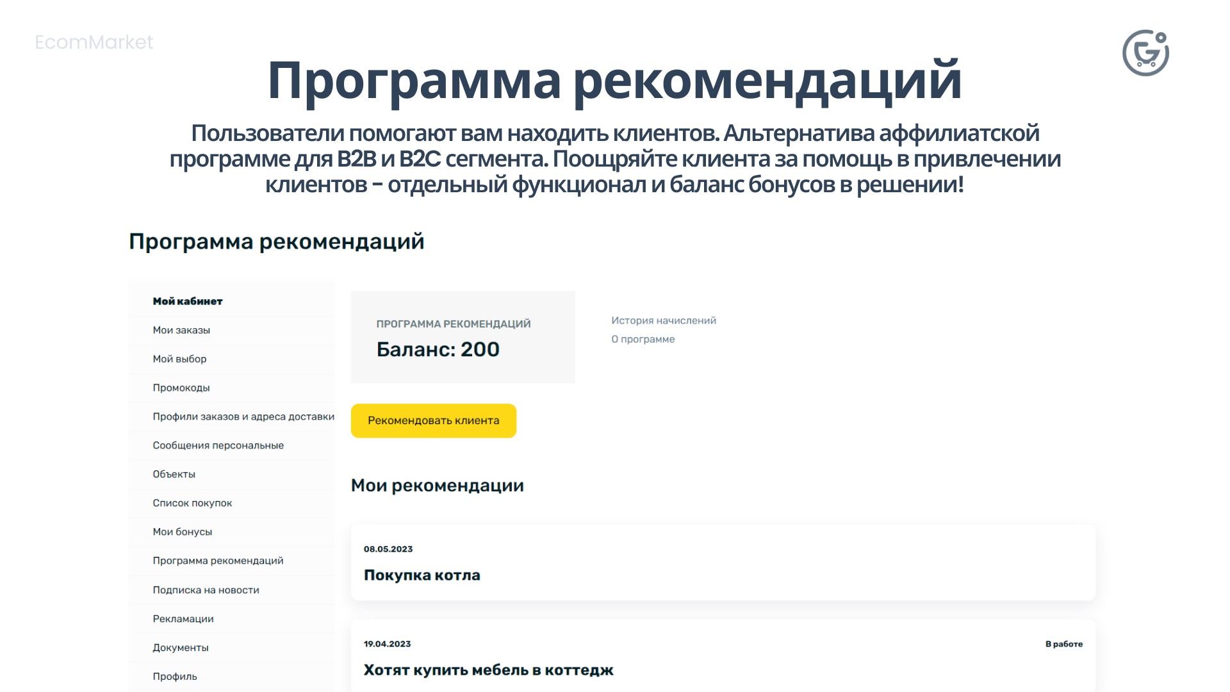
Task: Open the Мой кабинет section
Action: (186, 300)
